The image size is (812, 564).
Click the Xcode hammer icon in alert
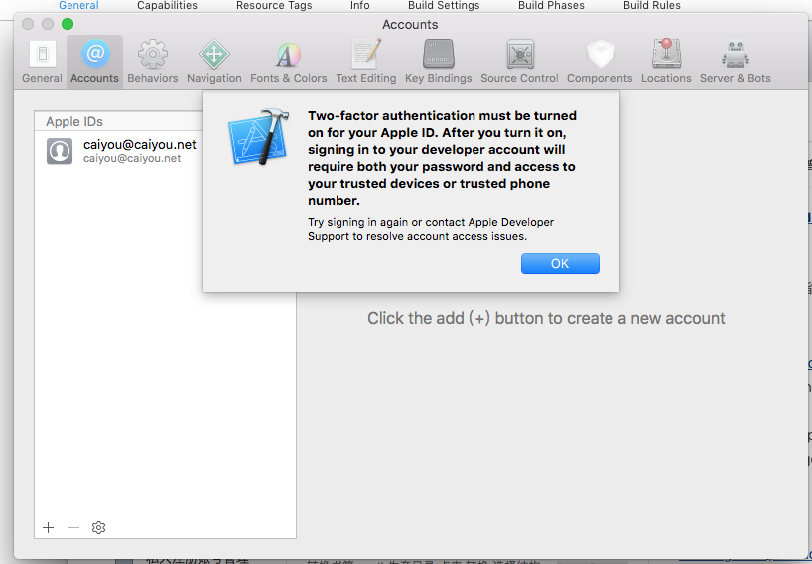258,137
